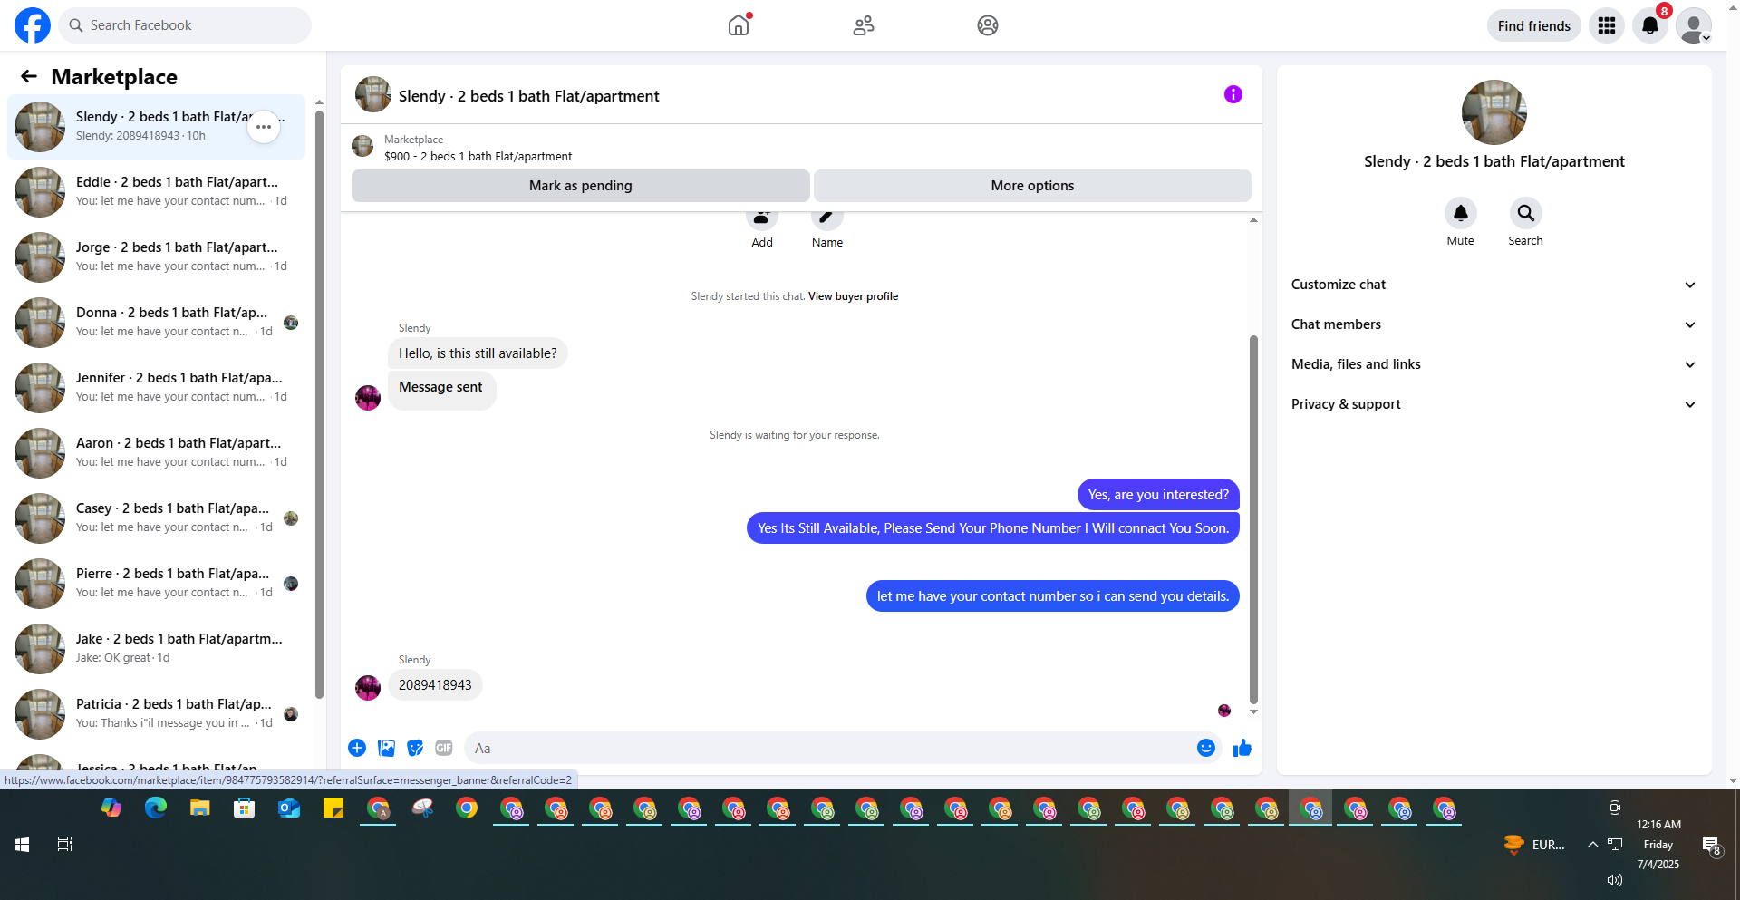Open Jake's conversation with OK great

tap(157, 649)
